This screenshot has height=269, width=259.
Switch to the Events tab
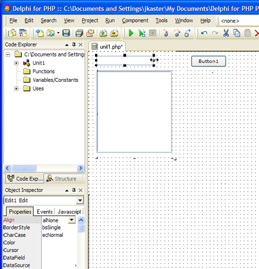click(44, 211)
